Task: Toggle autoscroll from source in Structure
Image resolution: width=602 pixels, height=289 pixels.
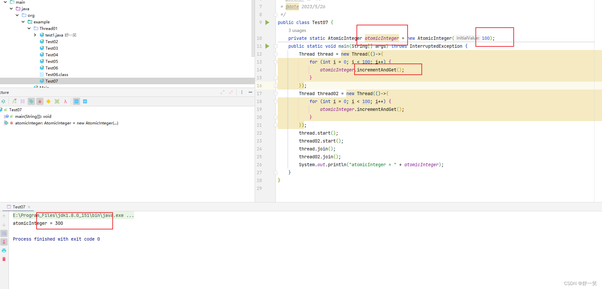Action: (85, 101)
